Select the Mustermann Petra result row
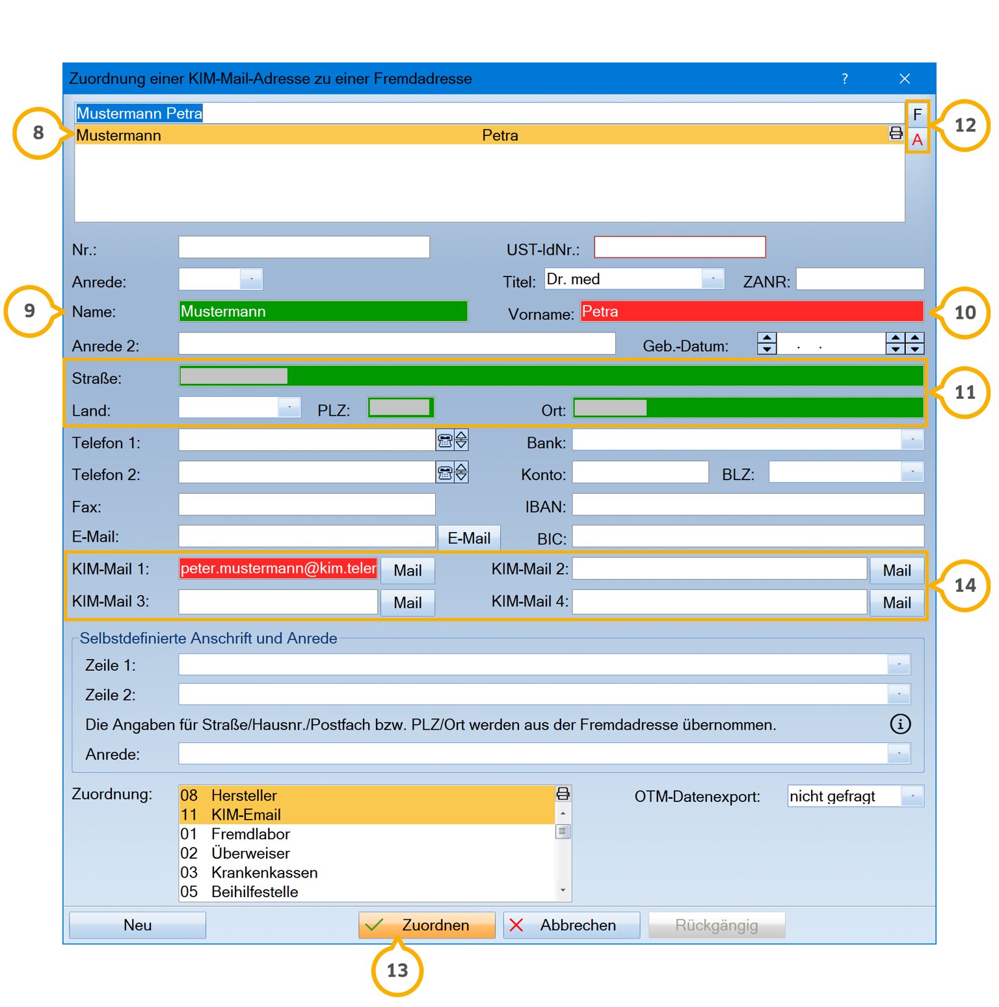The width and height of the screenshot is (999, 1007). 490,135
